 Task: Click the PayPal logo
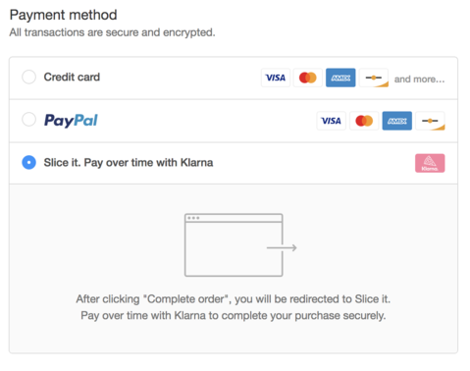pos(71,121)
